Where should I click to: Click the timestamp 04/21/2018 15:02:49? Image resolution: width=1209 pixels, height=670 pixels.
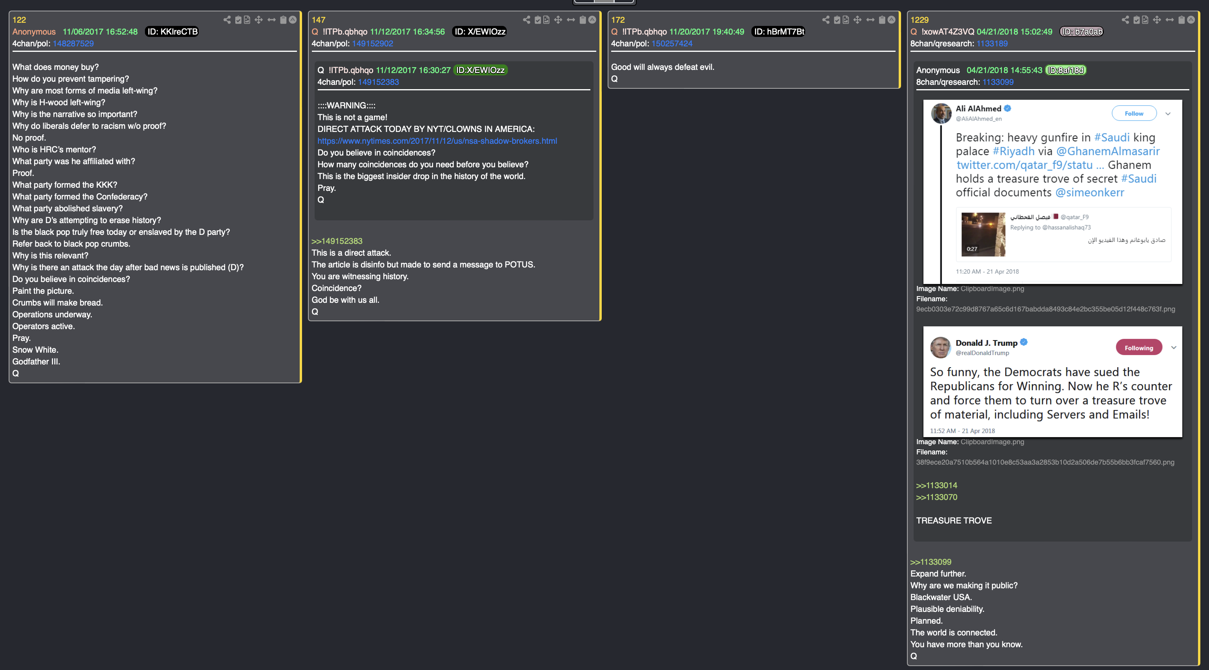1014,32
